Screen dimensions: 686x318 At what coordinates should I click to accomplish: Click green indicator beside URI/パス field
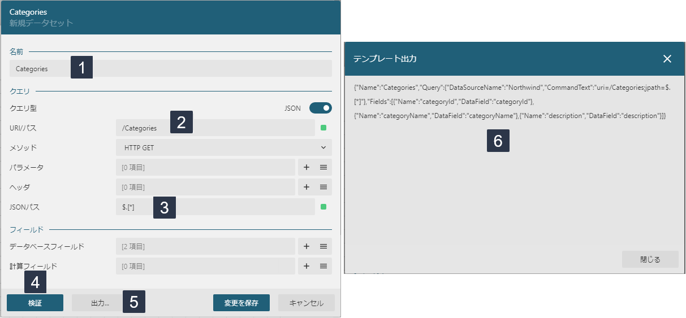point(323,128)
